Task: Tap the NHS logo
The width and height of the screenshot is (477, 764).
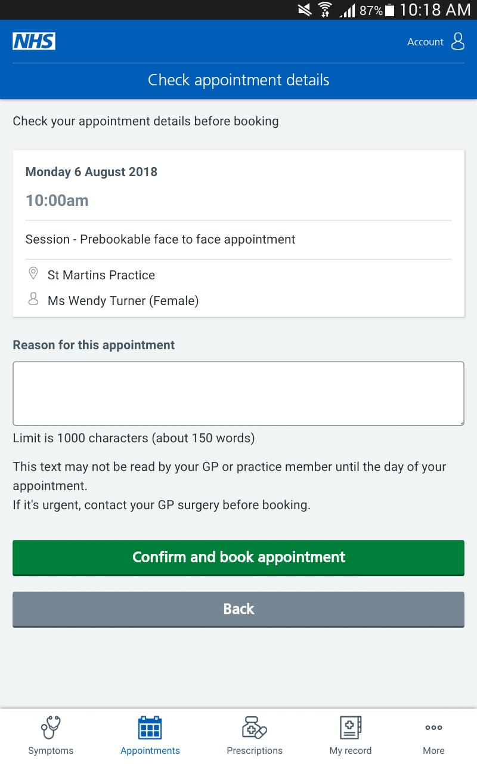Action: click(x=34, y=41)
